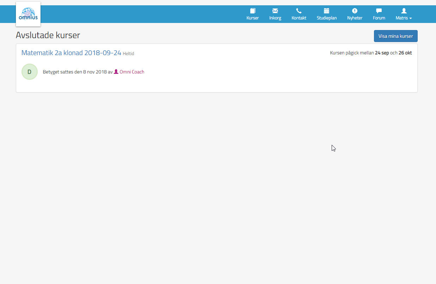Click the Kontakt phone icon

pos(299,11)
